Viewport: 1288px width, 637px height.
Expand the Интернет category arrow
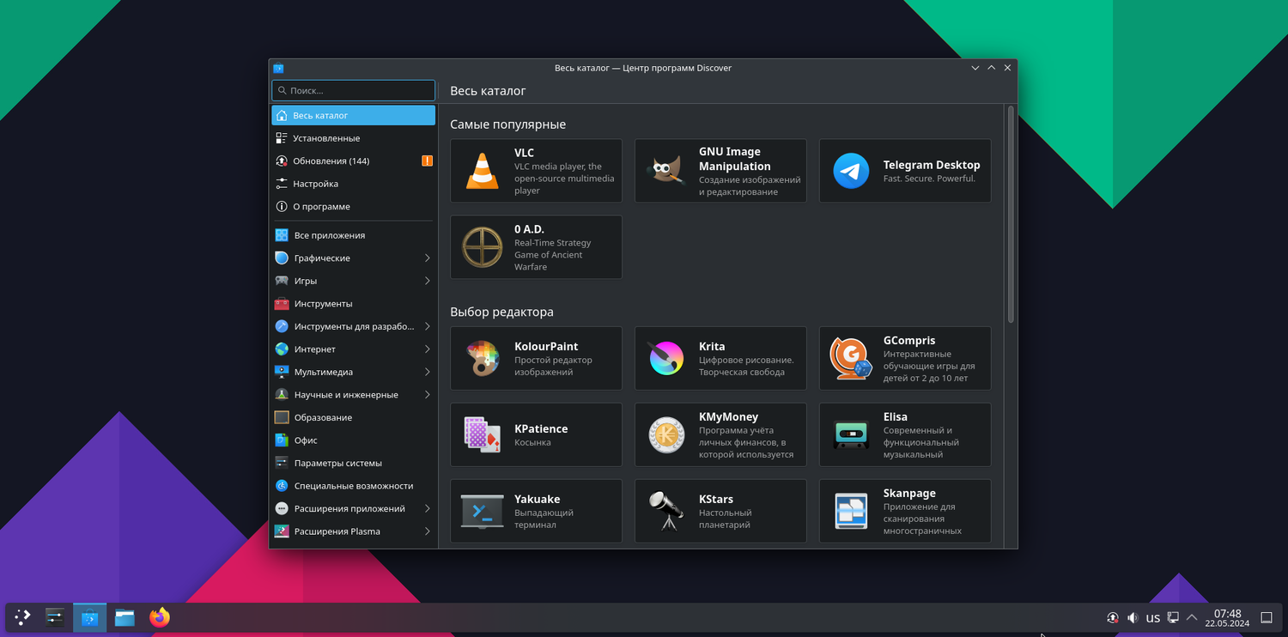click(427, 349)
